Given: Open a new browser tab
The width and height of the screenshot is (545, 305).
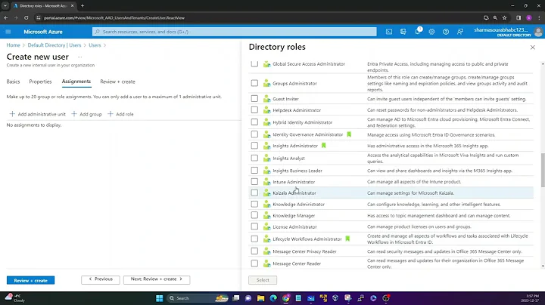Looking at the screenshot, I should [83, 6].
